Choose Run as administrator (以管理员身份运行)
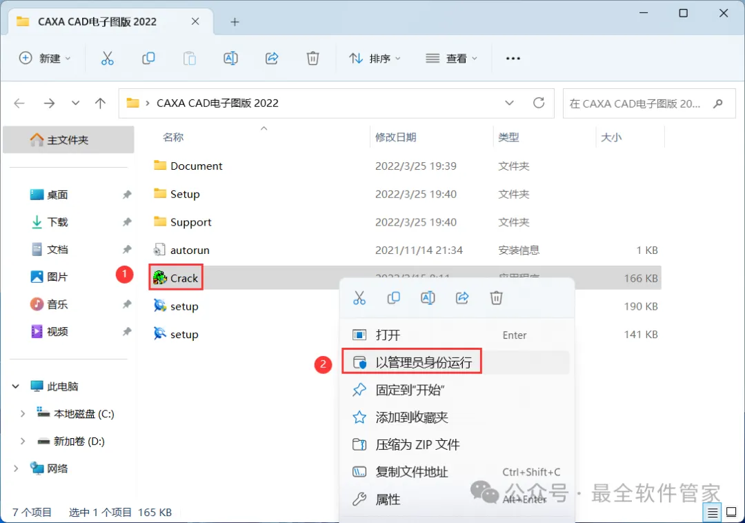Viewport: 745px width, 523px height. (457, 362)
